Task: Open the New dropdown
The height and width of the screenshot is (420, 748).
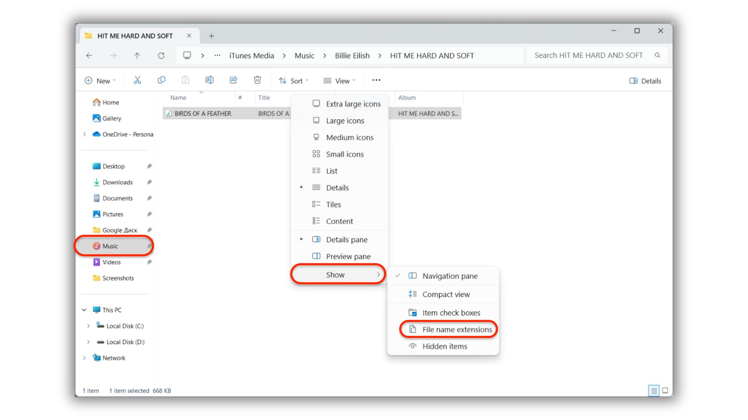Action: [101, 80]
